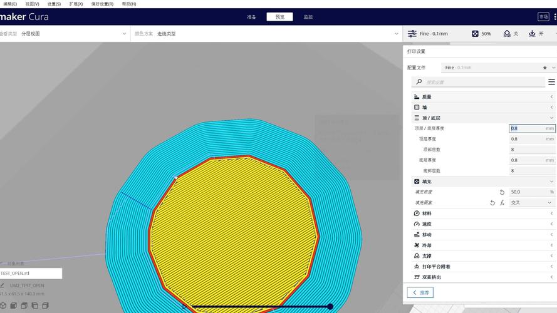Screen dimensions: 557x313
Task: Open the 扩展(X) menu
Action: click(x=76, y=4)
